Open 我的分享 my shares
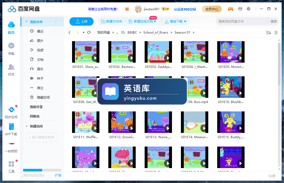The image size is (284, 183). tap(36, 107)
